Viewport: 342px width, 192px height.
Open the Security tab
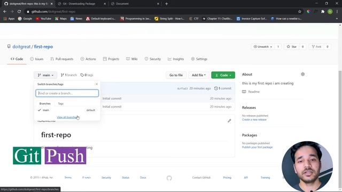point(153,59)
